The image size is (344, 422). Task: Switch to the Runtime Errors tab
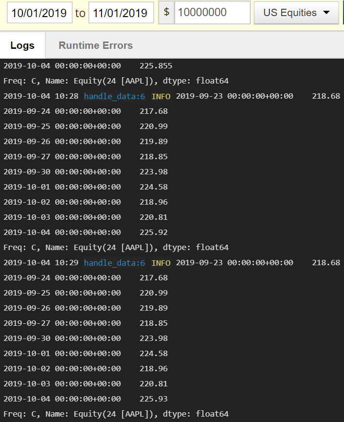95,45
